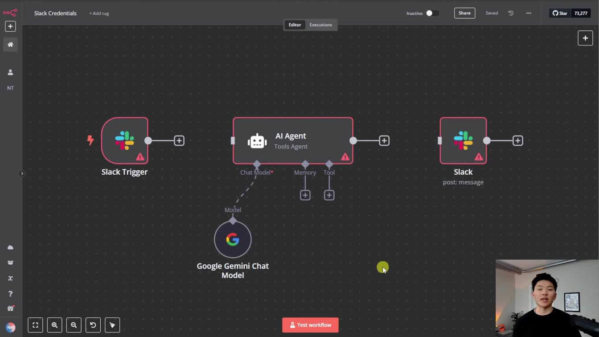
Task: Select the Google Gemini Chat Model node
Action: pos(233,239)
